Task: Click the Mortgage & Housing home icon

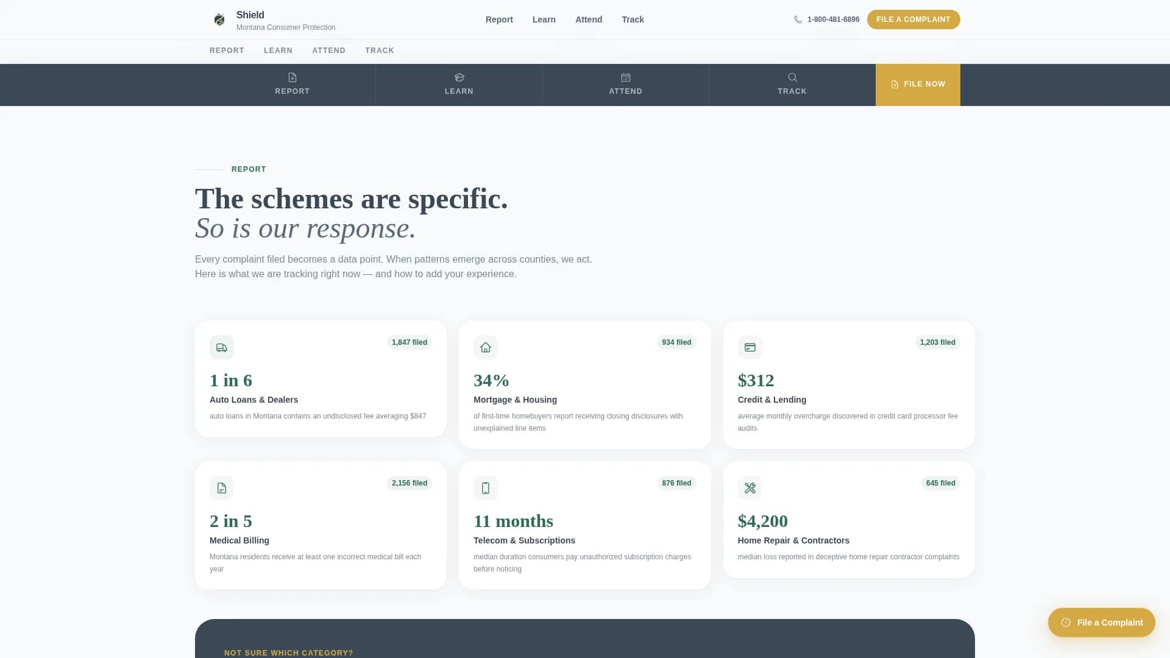Action: [486, 347]
